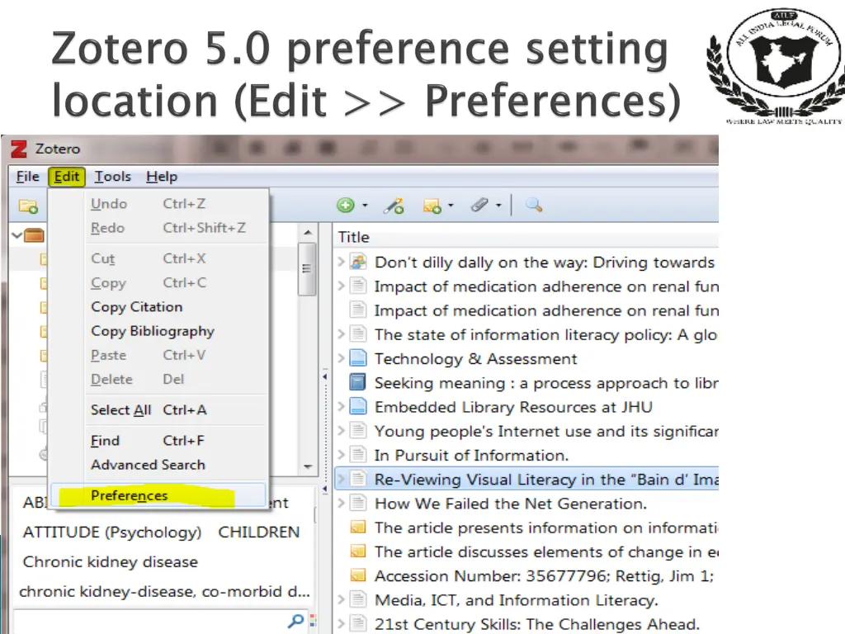Open the Help menu
The width and height of the screenshot is (845, 634).
pyautogui.click(x=162, y=177)
